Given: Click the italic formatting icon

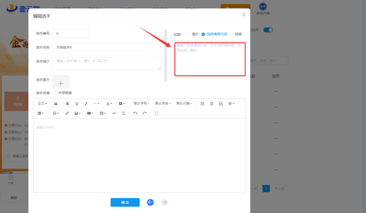Looking at the screenshot, I should (x=86, y=104).
